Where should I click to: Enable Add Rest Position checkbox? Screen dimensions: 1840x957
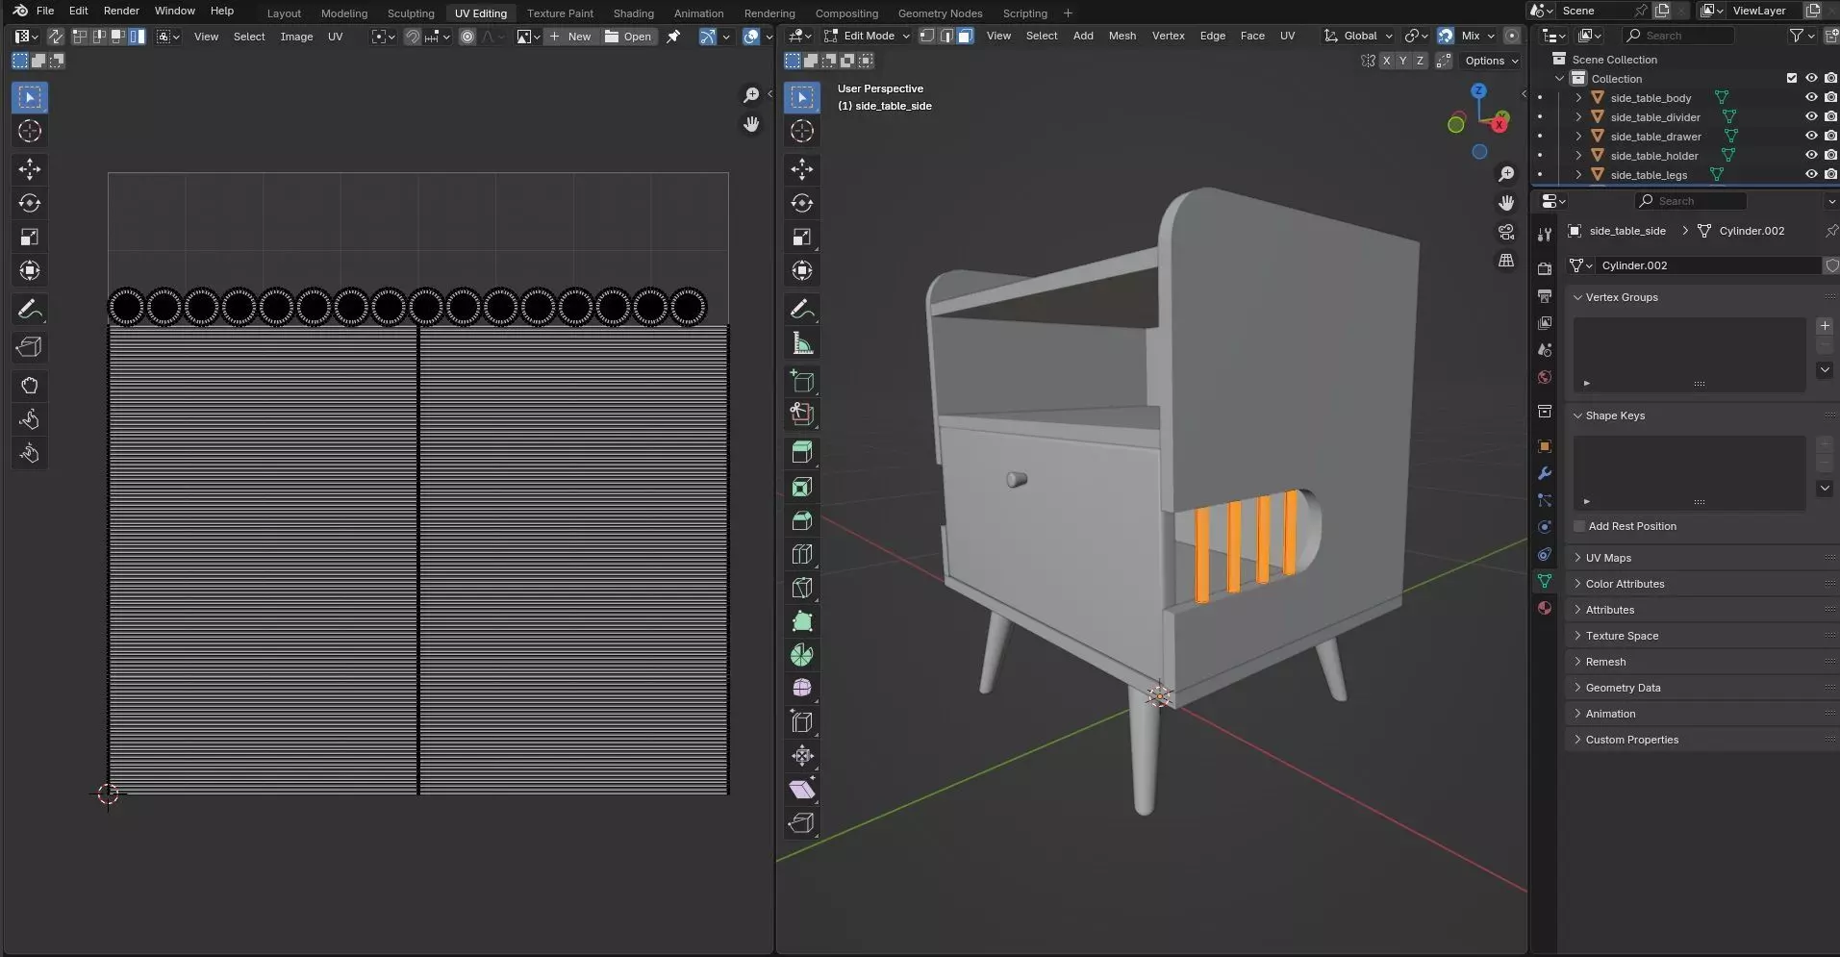tap(1579, 526)
